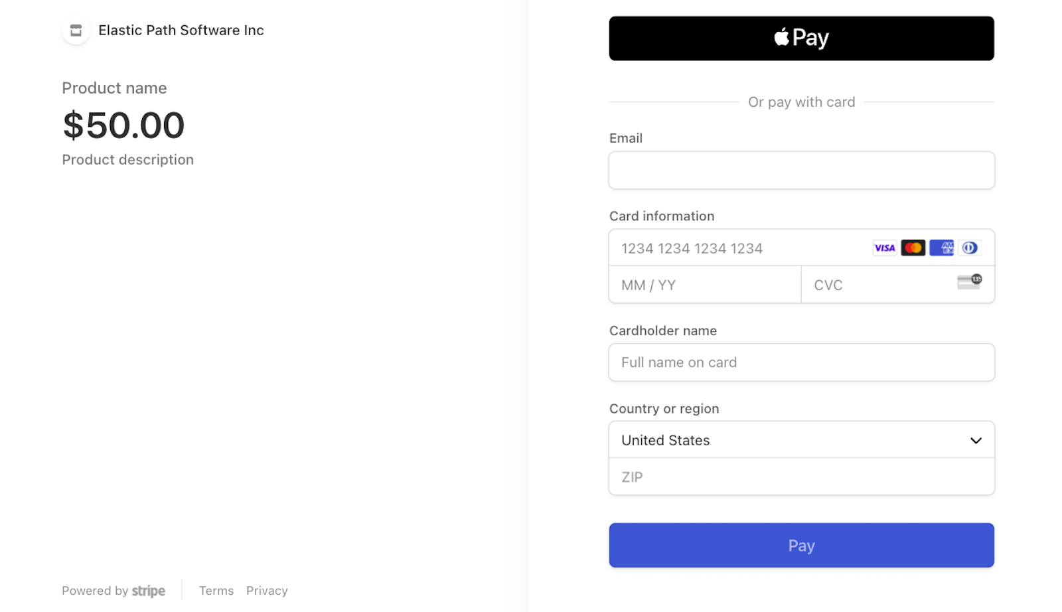Click the Stripe logo
This screenshot has height=612, width=1062.
point(148,590)
